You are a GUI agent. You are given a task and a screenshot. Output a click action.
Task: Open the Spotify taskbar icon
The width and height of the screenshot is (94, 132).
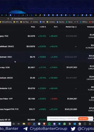(x=49, y=124)
